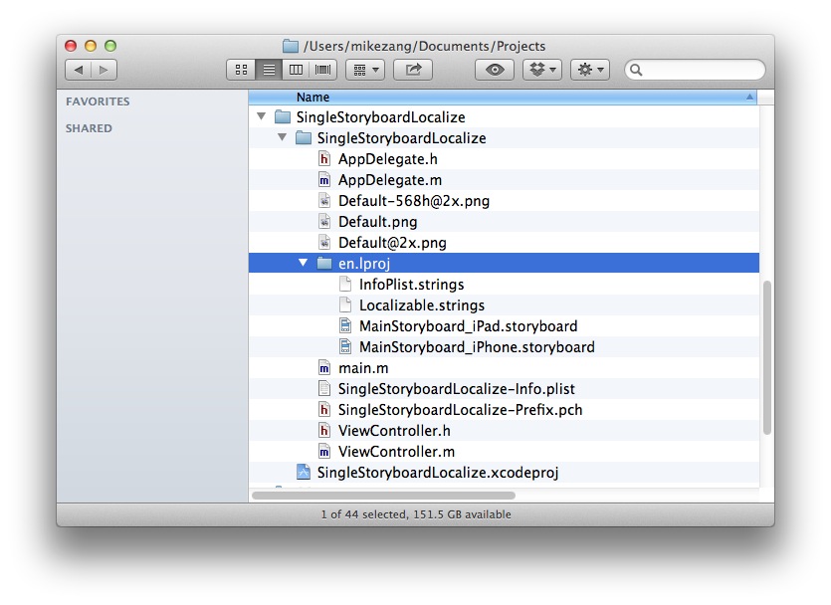
Task: Click the Quick Look eye button
Action: click(495, 70)
